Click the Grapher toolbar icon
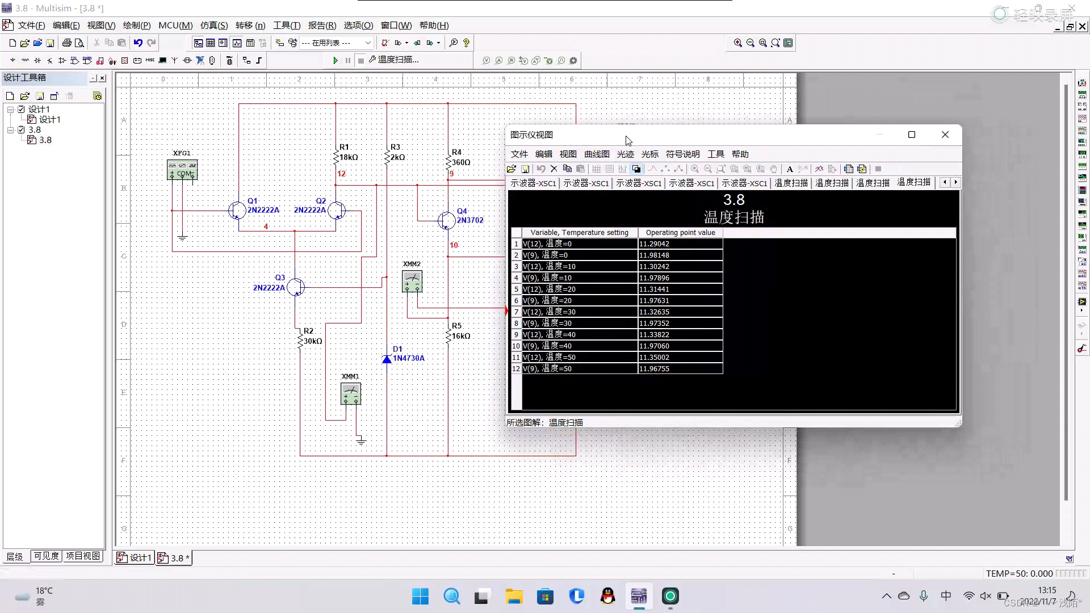 coord(237,43)
